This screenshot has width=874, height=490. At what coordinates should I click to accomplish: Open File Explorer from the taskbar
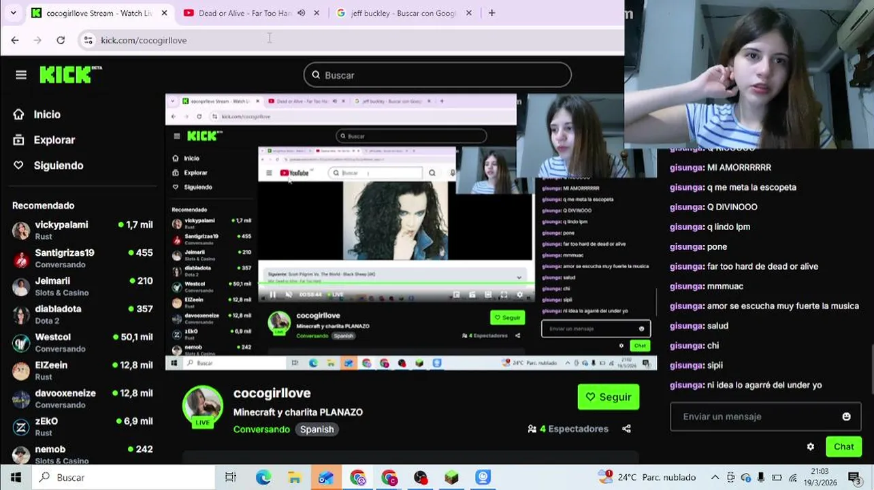[x=295, y=478]
